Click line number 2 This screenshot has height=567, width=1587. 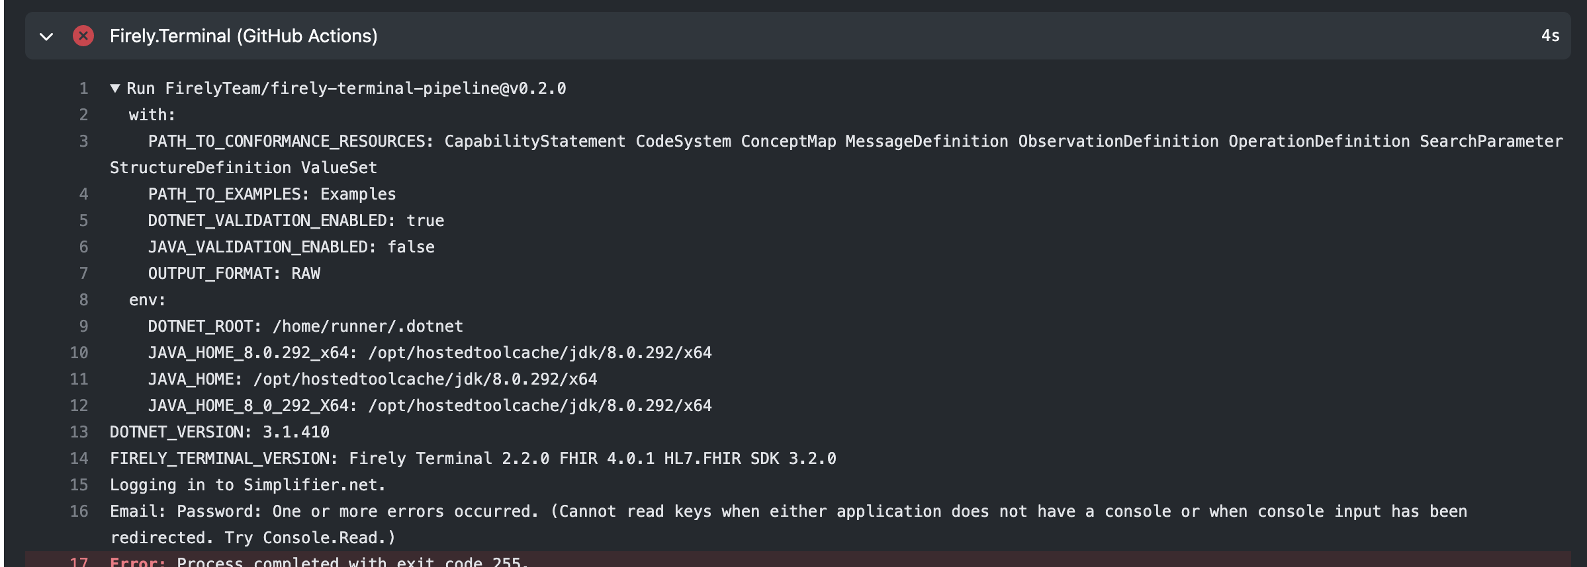click(x=83, y=115)
